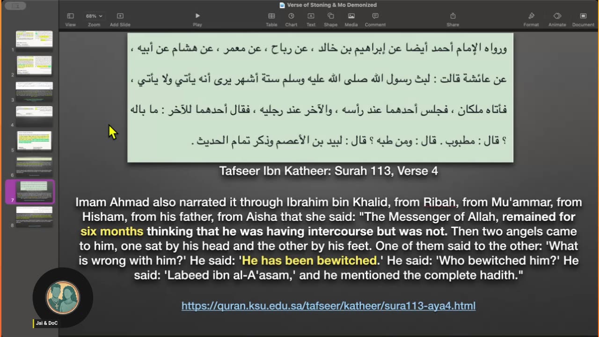The image size is (599, 337).
Task: Insert a Chart
Action: tap(291, 19)
